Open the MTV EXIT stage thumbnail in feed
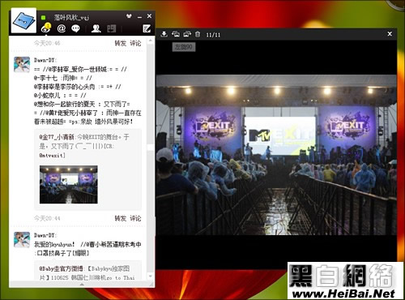The height and width of the screenshot is (300, 405). point(69,184)
